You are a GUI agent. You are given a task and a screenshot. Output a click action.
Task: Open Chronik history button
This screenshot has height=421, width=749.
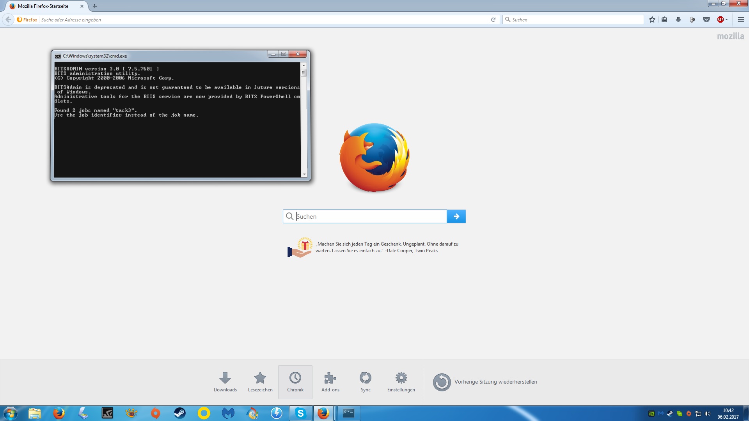coord(295,382)
